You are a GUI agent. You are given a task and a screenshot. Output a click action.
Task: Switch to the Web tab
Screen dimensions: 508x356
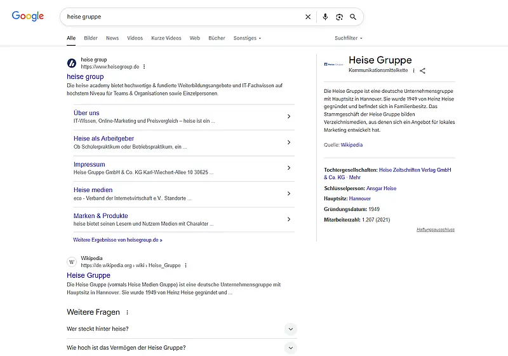(195, 38)
